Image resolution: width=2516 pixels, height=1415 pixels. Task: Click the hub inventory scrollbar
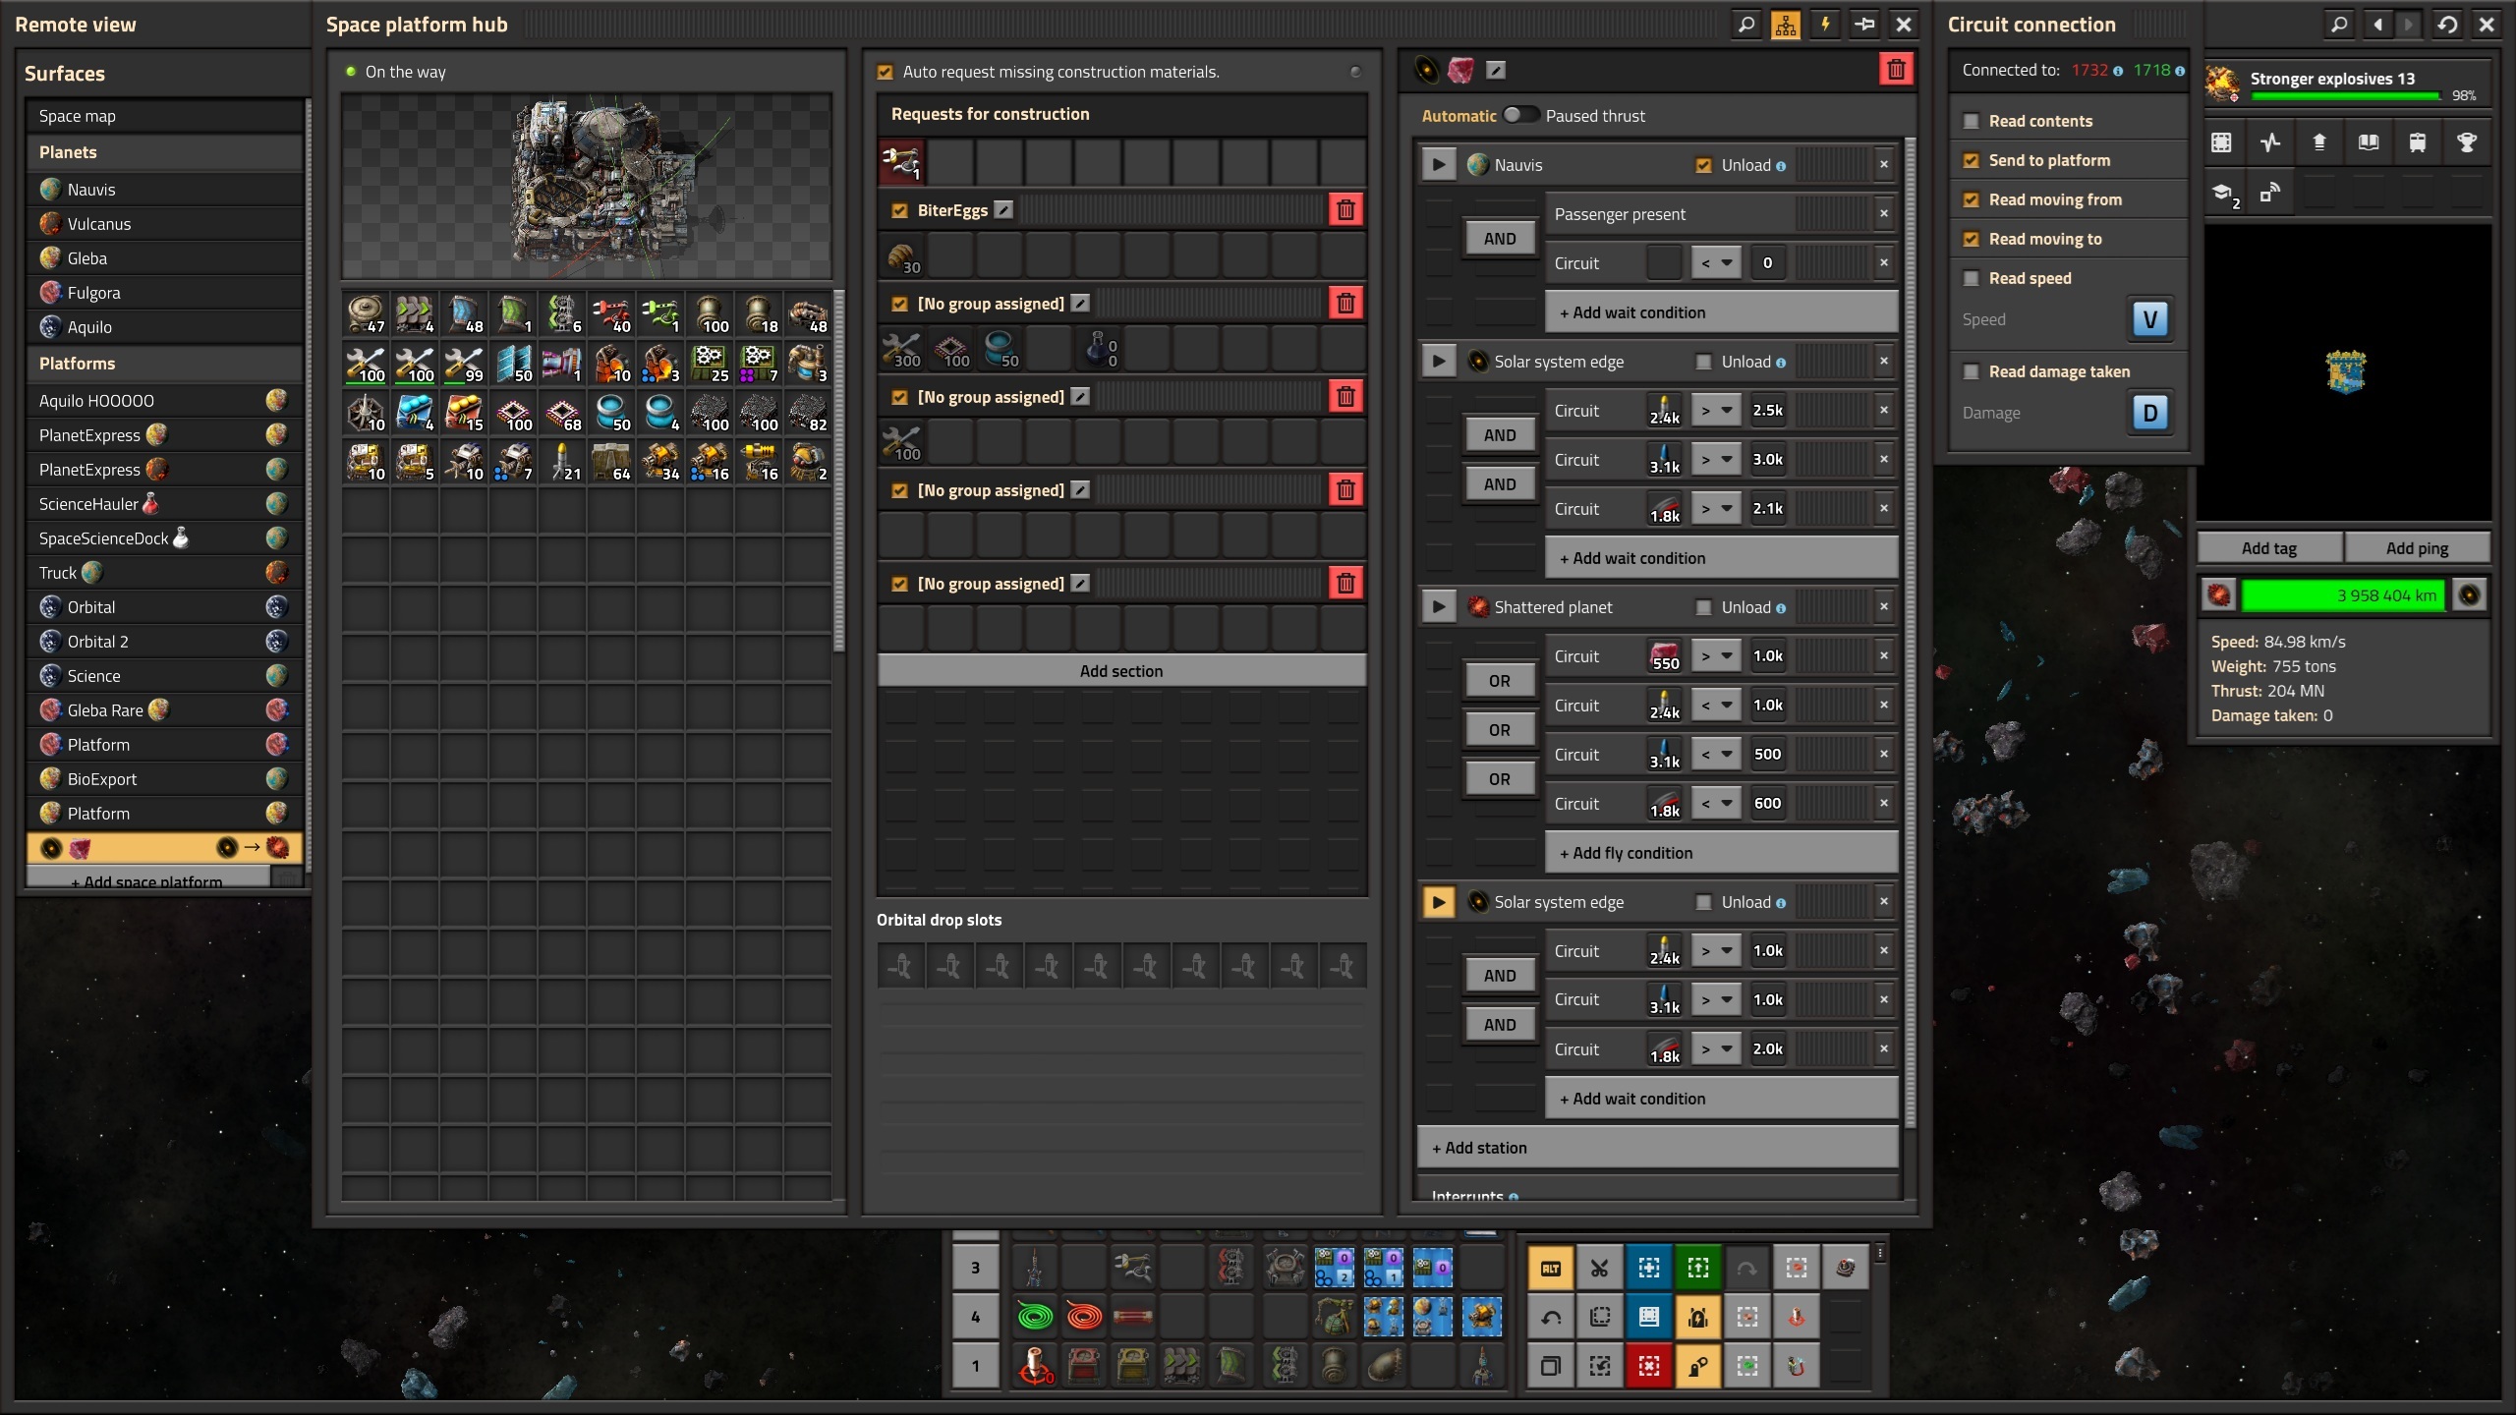[838, 472]
